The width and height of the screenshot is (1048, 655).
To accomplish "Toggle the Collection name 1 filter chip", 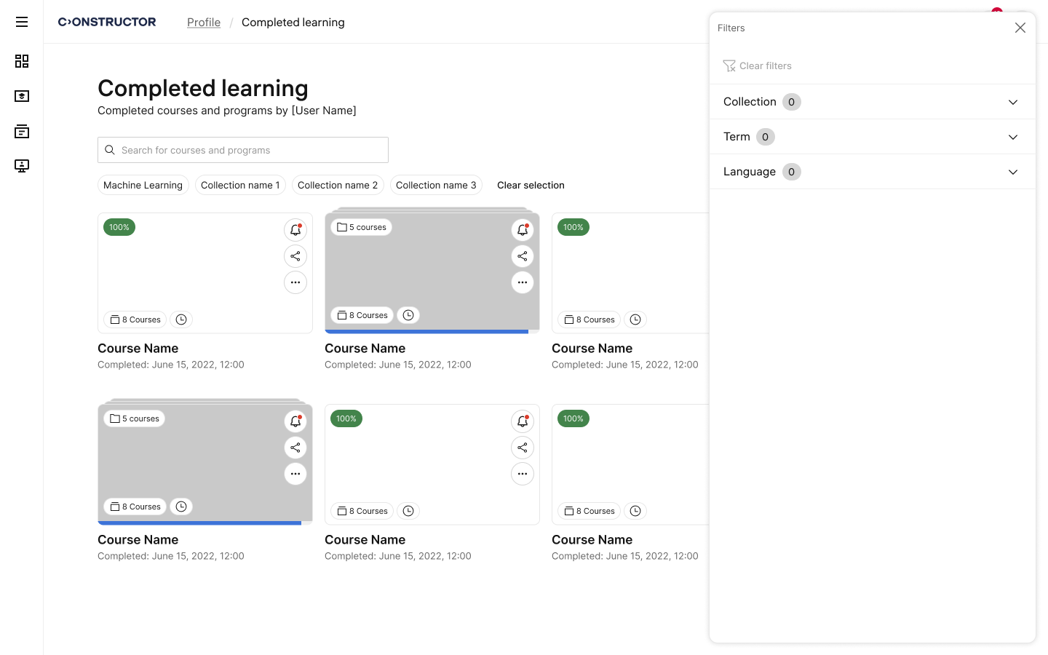I will (x=240, y=185).
